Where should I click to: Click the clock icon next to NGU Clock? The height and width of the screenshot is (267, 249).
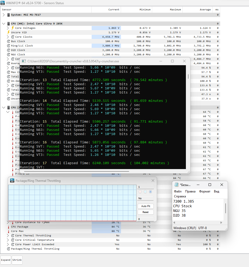pos(9,55)
